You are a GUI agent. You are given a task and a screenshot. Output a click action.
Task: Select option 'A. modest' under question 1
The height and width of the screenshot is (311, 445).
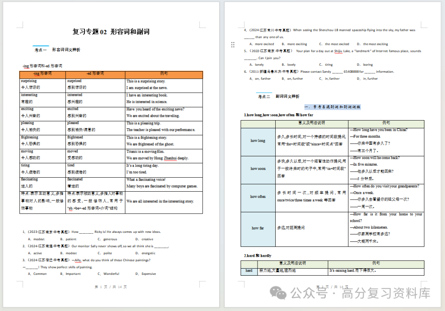(36, 239)
